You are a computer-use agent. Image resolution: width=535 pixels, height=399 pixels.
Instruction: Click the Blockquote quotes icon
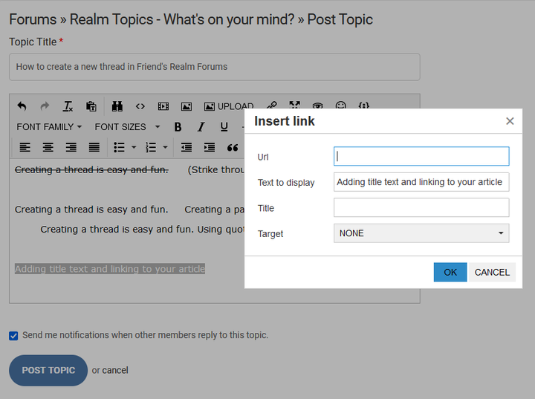tap(233, 147)
